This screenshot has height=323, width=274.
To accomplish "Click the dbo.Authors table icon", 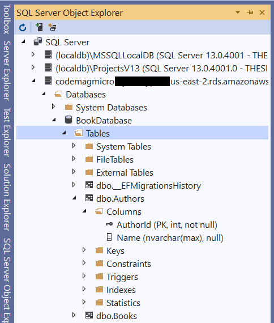I will pyautogui.click(x=89, y=198).
